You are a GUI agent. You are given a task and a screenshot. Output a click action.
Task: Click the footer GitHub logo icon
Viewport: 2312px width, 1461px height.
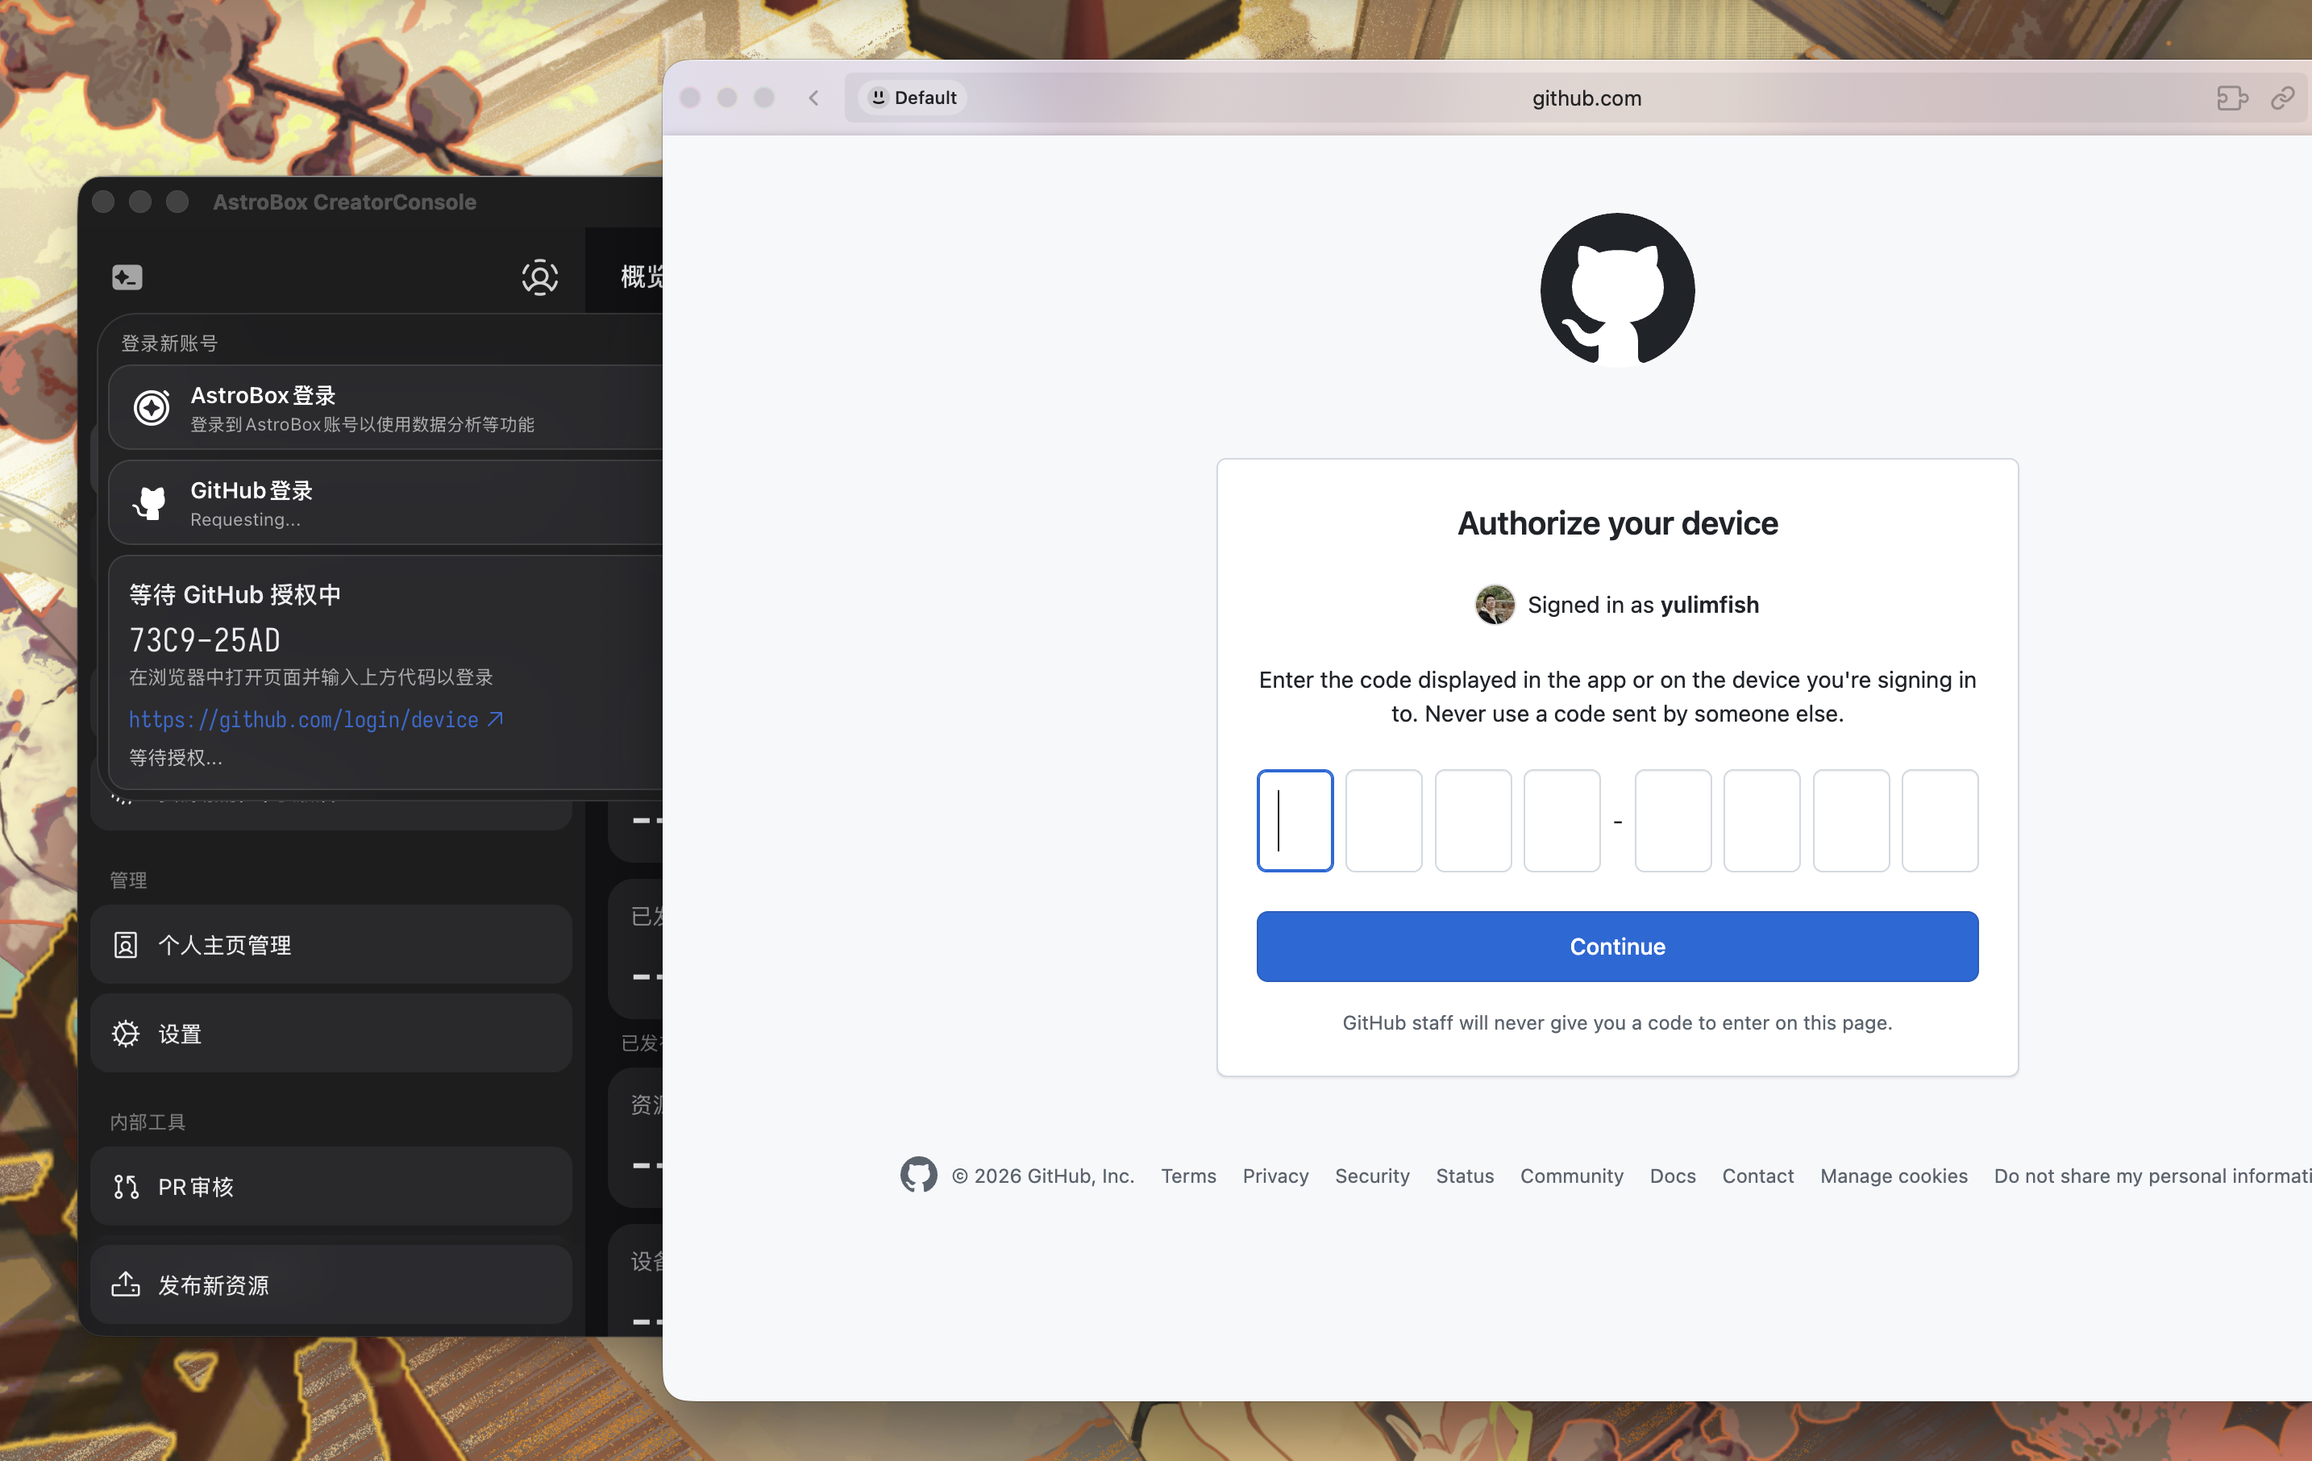919,1175
